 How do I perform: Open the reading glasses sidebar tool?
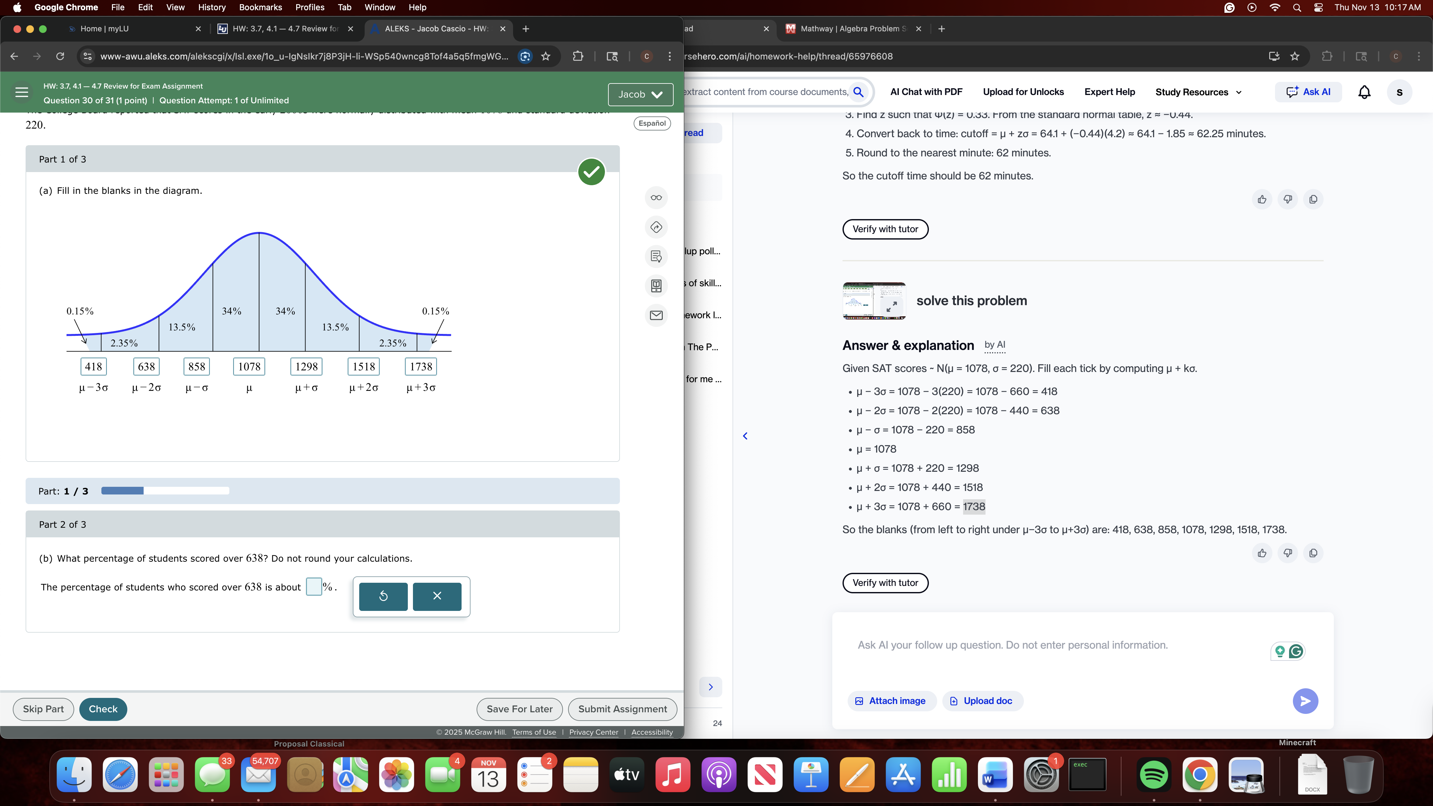(x=656, y=197)
